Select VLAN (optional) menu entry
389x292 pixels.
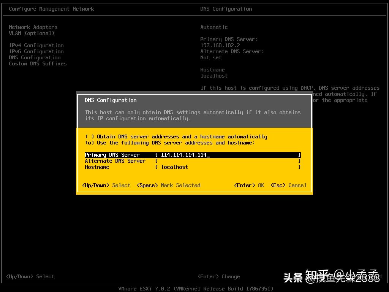pyautogui.click(x=32, y=33)
